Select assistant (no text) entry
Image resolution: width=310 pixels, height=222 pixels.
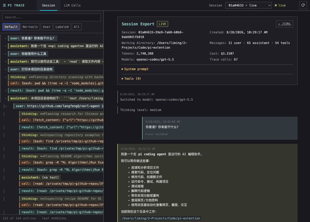(40, 177)
